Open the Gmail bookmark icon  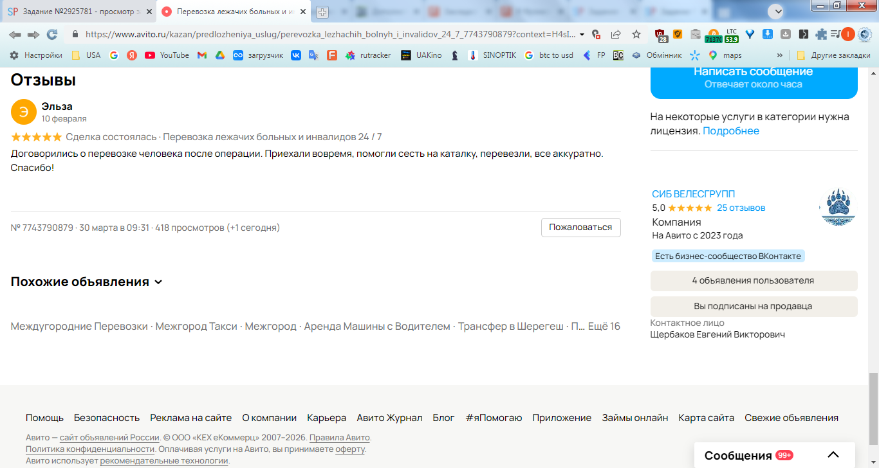tap(201, 55)
